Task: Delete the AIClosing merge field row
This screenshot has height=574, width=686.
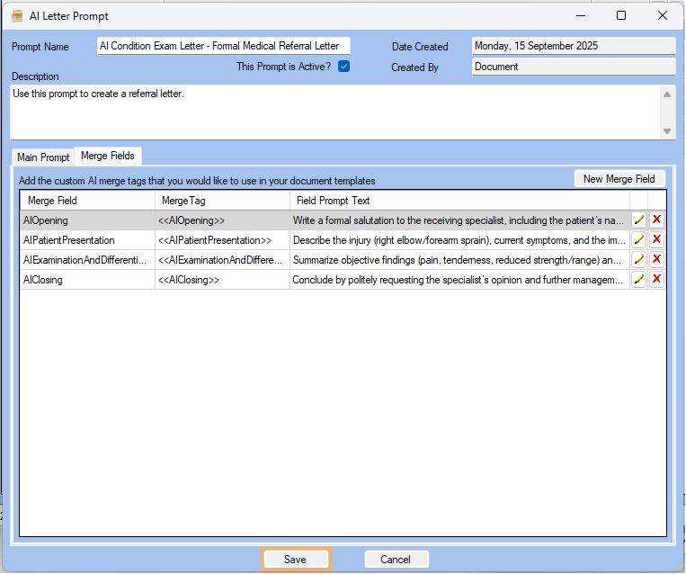Action: (656, 279)
